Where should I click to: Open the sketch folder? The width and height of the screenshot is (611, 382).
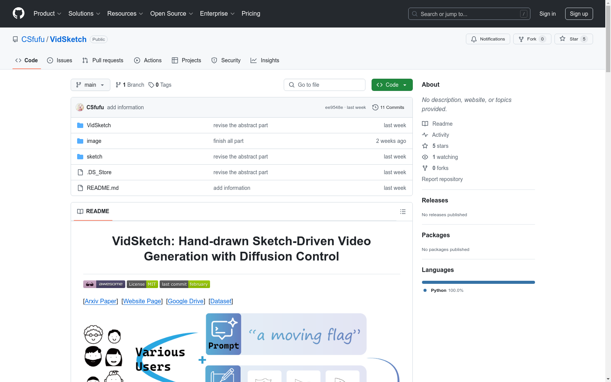[x=94, y=157]
